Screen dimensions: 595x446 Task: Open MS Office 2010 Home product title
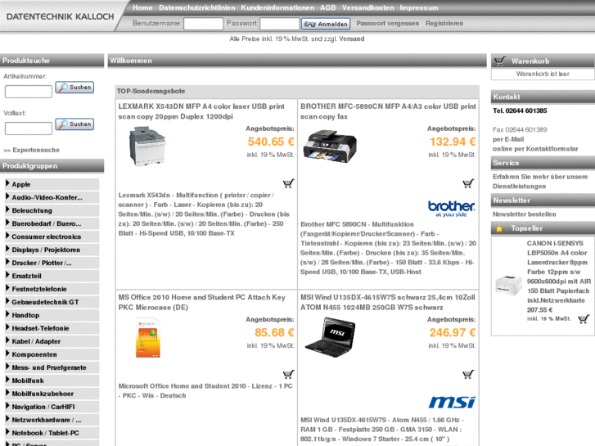(x=202, y=303)
